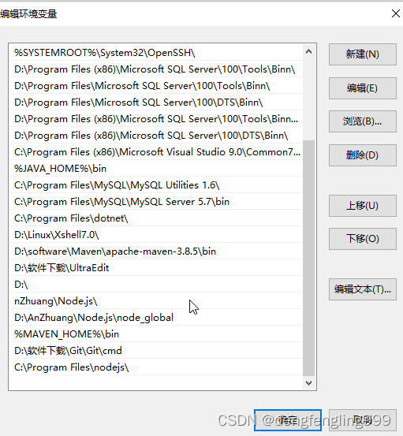403x436 pixels.
Task: Select D:\Program Files\Microsoft SQL Server\100\DTS\Binn\ entry
Action: (x=155, y=102)
